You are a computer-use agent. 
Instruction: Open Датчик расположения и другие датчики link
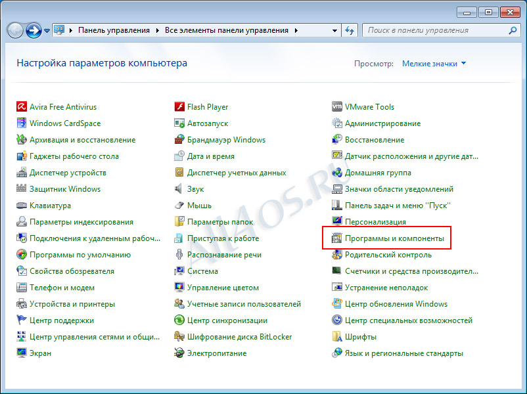coord(411,156)
